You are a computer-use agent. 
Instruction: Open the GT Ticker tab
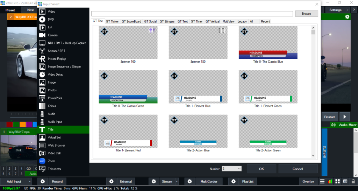112,21
